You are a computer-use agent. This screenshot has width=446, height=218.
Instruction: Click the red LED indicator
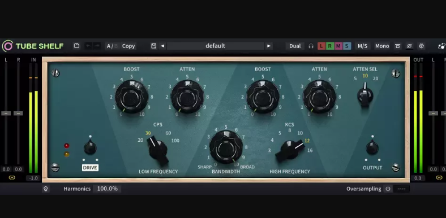coord(67,146)
